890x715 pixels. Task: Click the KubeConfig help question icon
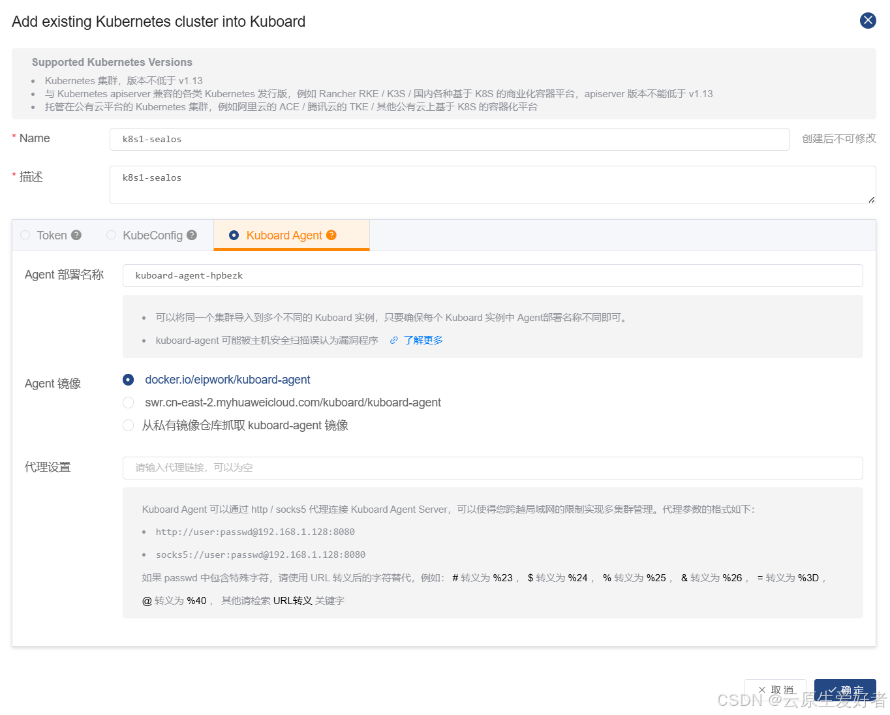(192, 235)
